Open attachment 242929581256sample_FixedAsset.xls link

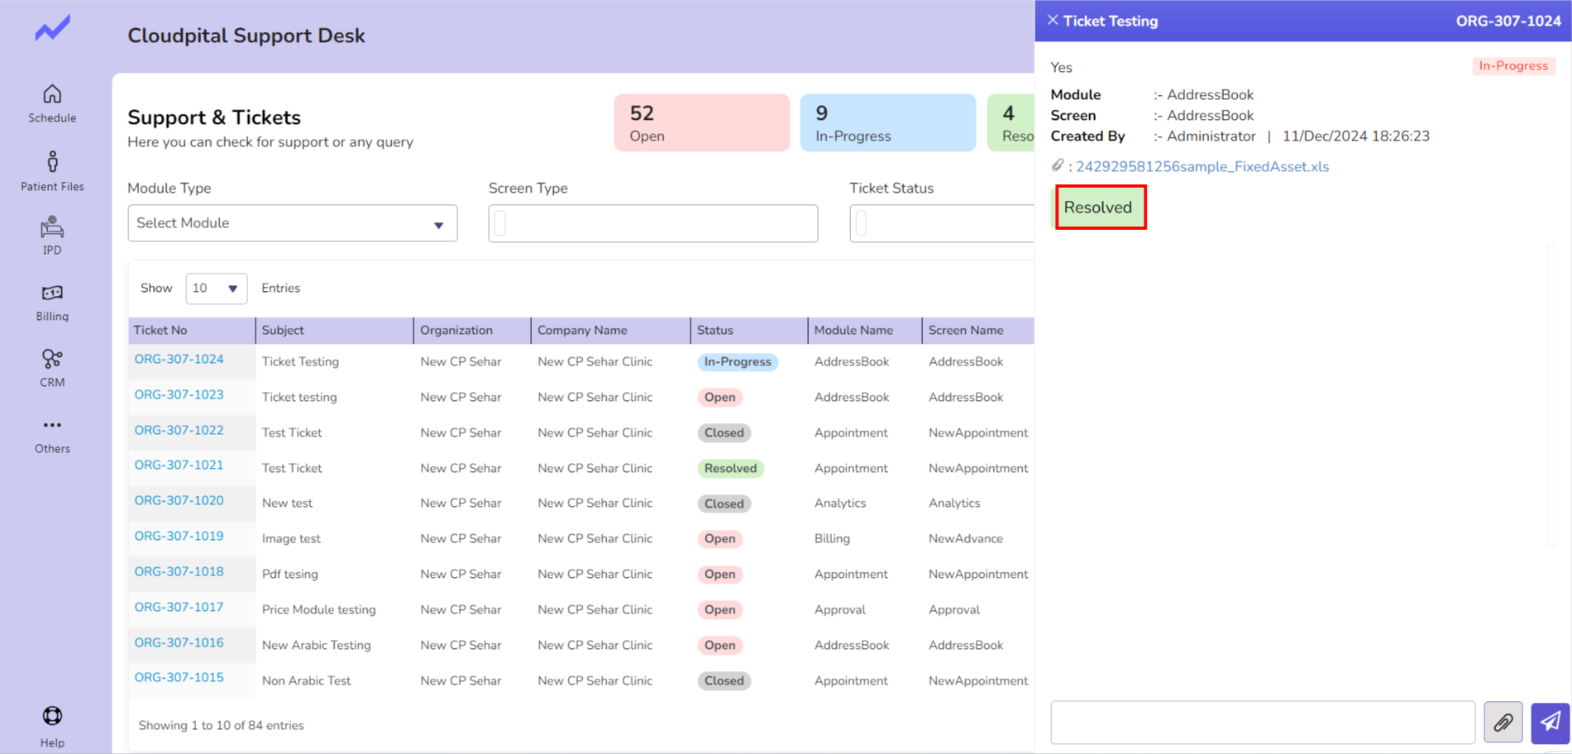(x=1202, y=167)
